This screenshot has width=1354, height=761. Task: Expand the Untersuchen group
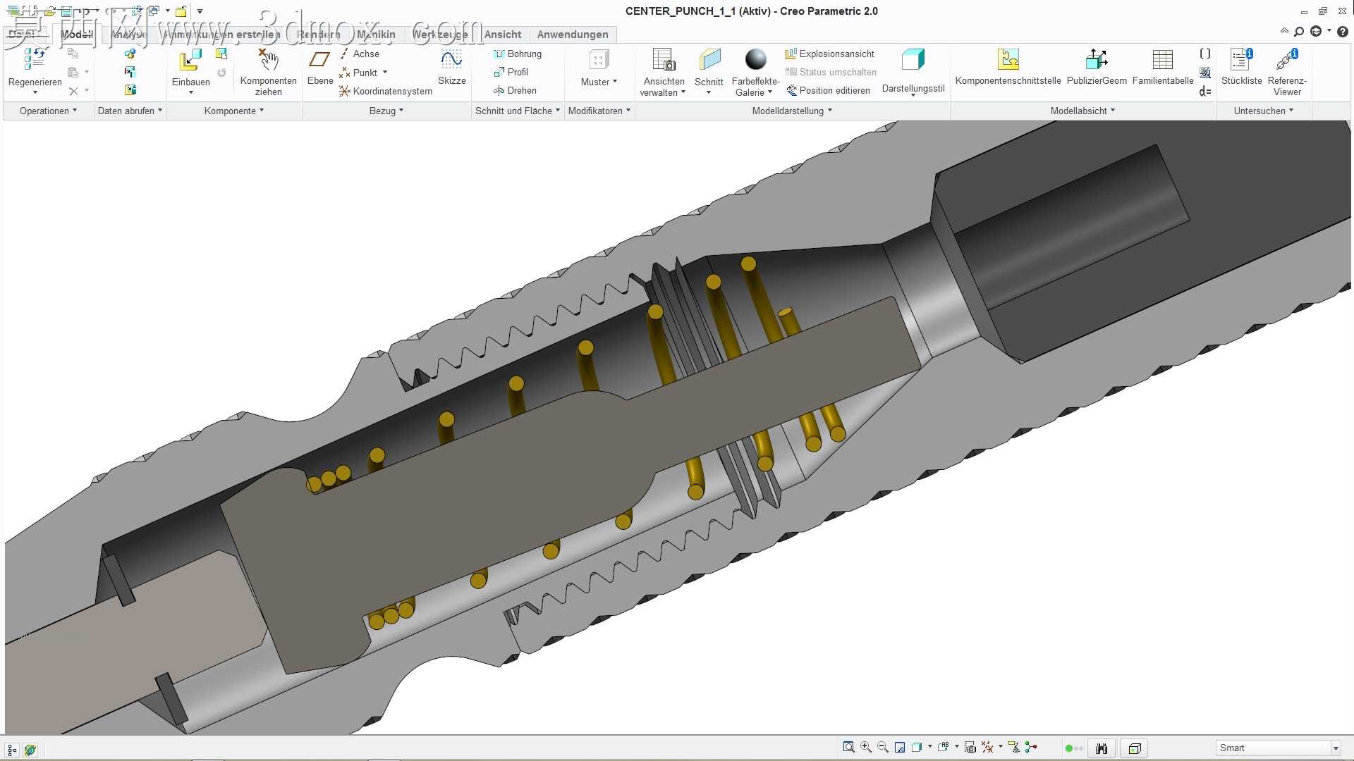(x=1264, y=111)
